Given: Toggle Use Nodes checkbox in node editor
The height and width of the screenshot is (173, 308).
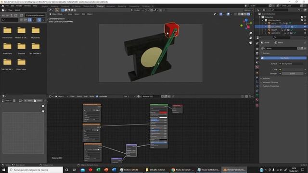Looking at the screenshot, I should coord(97,97).
